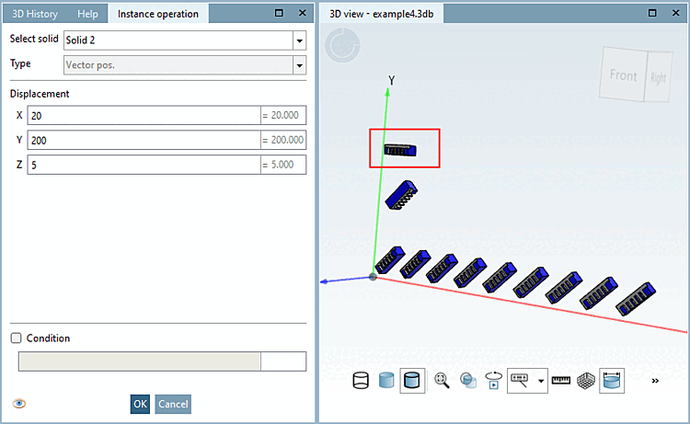Open the annotation tool dropdown arrow

point(541,381)
